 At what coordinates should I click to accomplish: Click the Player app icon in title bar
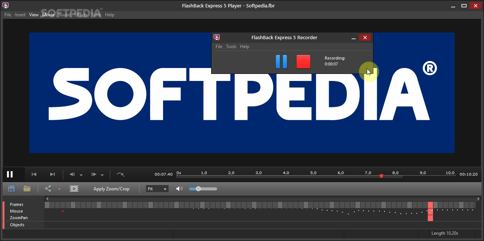[x=6, y=6]
